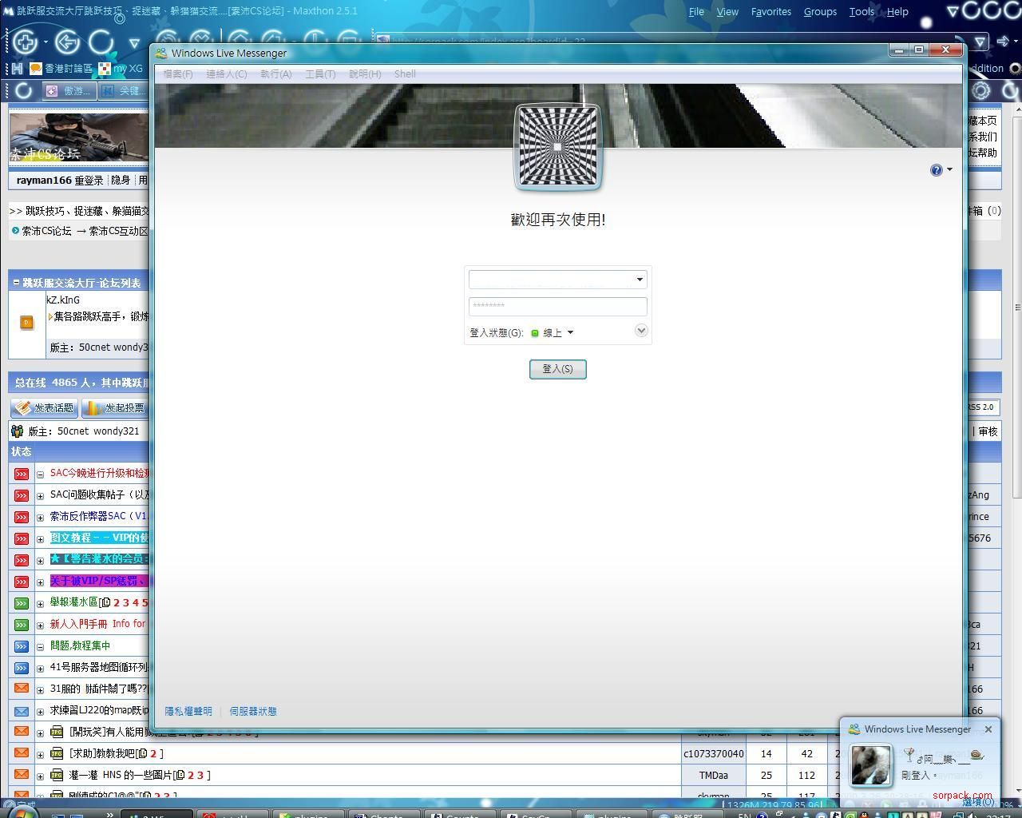Click the Messenger display picture thumbnail
Image resolution: width=1022 pixels, height=818 pixels.
[557, 147]
